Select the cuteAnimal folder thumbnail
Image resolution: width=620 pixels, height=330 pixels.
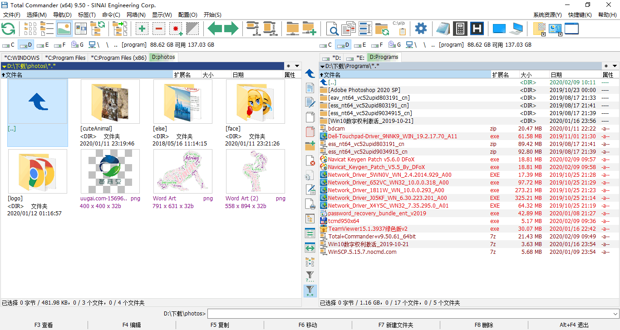[x=110, y=102]
